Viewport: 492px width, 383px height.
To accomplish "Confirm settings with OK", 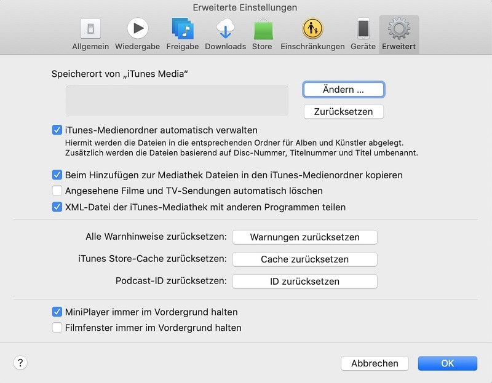I will click(448, 363).
